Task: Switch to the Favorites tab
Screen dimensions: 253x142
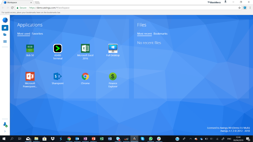Action: coord(37,34)
